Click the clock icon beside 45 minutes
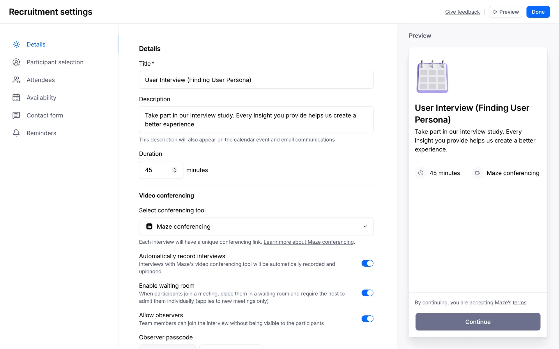Screen dimensions: 559x349 (421, 173)
